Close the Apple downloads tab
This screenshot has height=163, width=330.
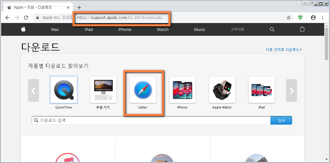click(x=68, y=8)
